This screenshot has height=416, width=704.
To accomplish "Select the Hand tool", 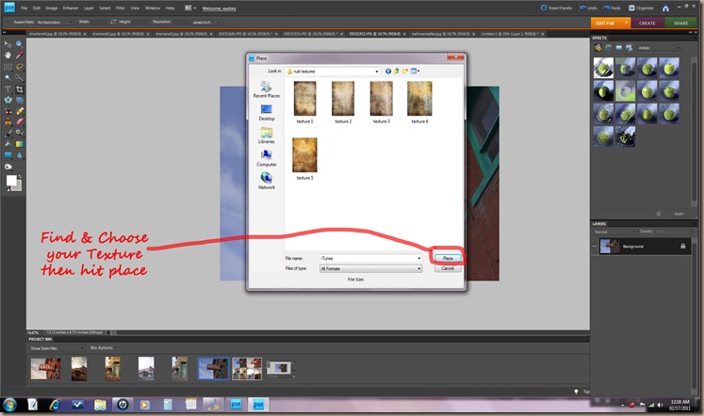I will [x=8, y=56].
